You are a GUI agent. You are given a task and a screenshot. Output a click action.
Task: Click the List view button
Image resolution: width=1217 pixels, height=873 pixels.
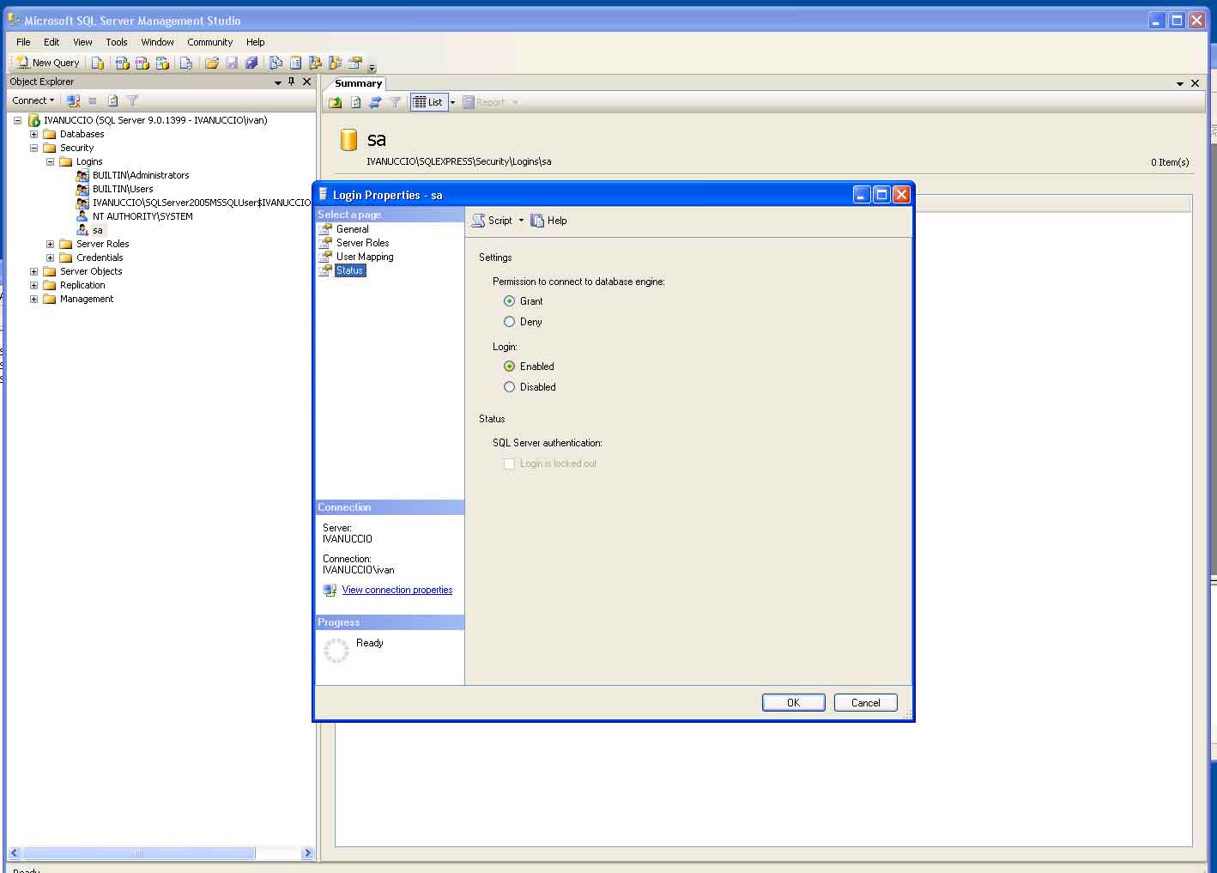click(429, 102)
